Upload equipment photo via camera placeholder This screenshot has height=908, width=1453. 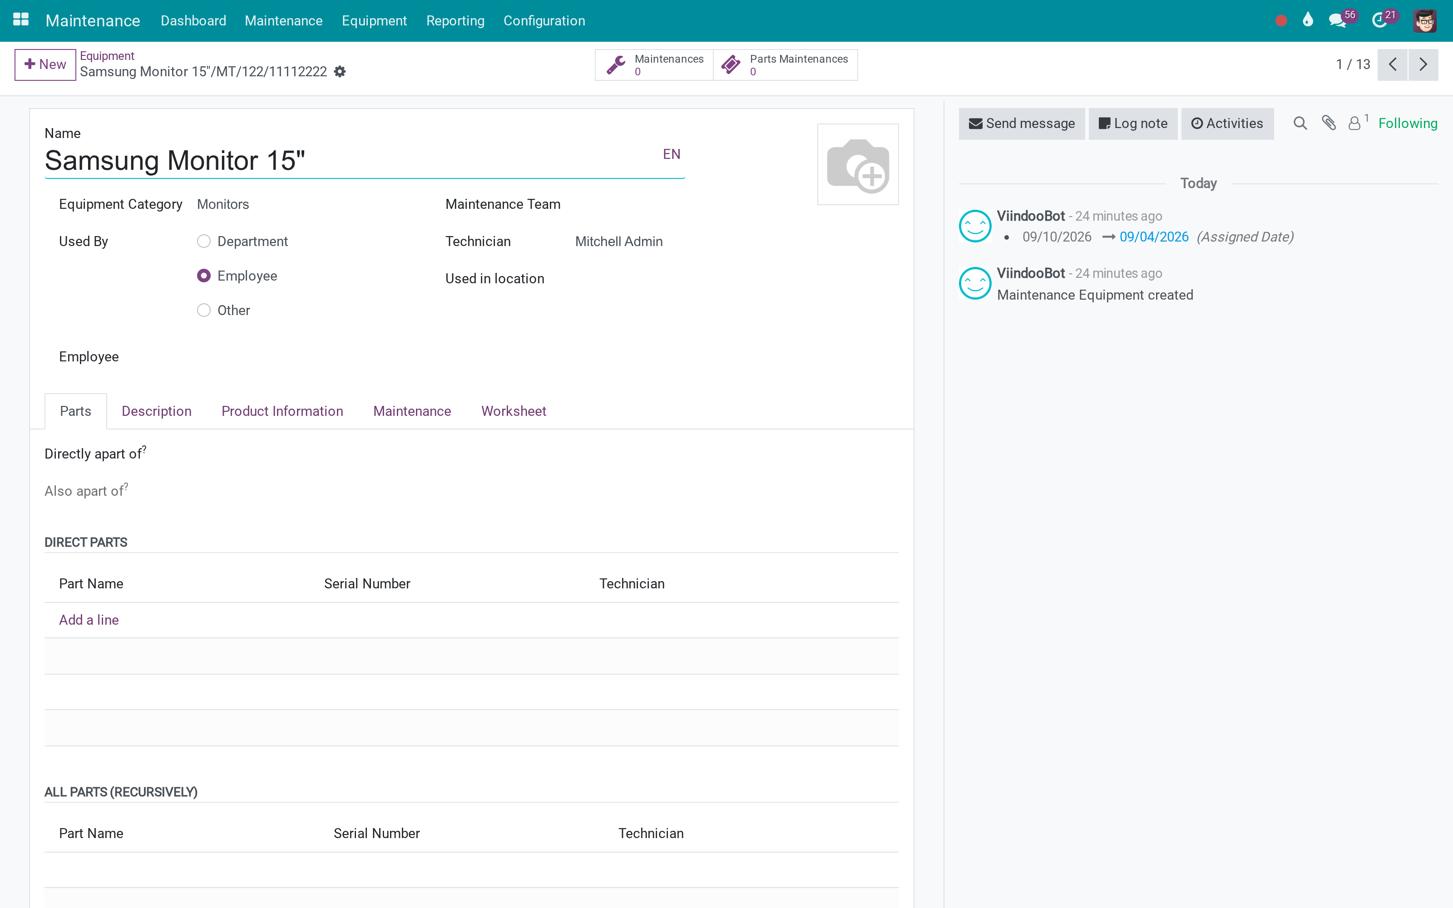pyautogui.click(x=858, y=164)
